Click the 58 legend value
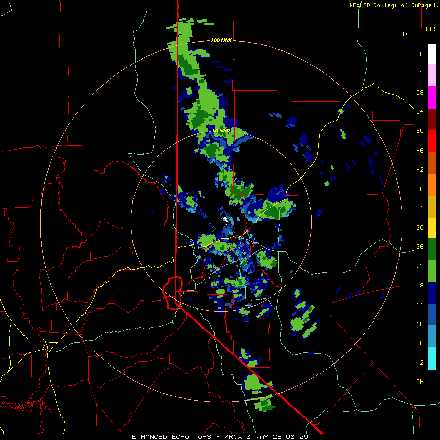This screenshot has width=440, height=440. [x=420, y=92]
